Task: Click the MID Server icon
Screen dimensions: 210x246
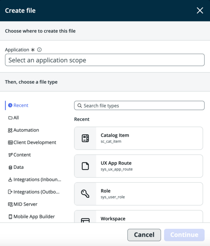Action: (10, 204)
